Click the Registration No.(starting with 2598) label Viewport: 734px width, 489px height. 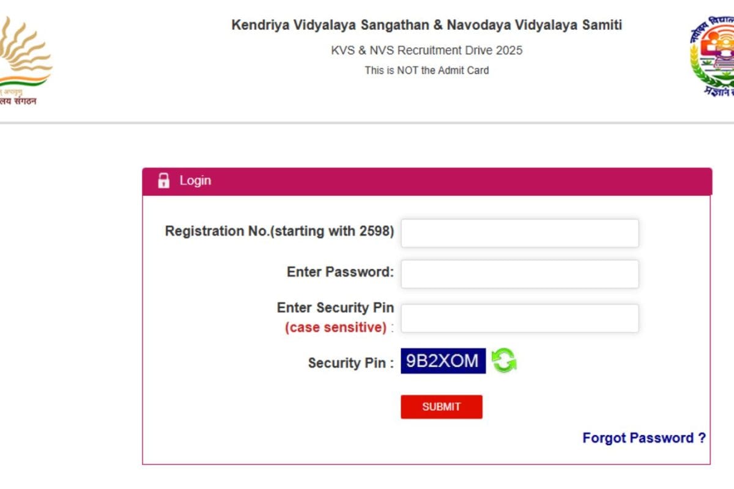click(278, 231)
